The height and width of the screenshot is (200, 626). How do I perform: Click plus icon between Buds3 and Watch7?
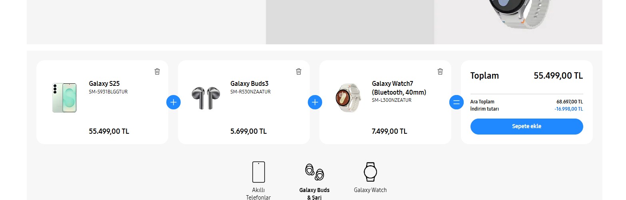[315, 102]
